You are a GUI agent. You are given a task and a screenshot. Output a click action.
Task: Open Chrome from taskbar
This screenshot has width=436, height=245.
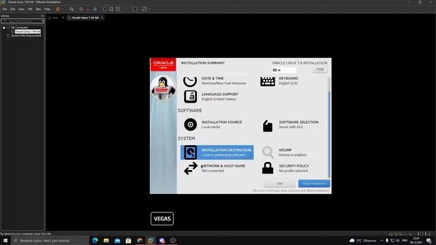coord(140,240)
